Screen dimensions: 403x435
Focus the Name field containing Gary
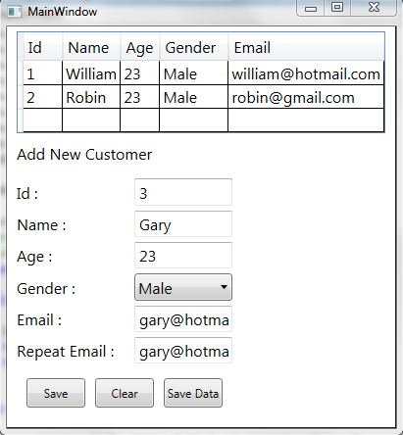pos(183,224)
